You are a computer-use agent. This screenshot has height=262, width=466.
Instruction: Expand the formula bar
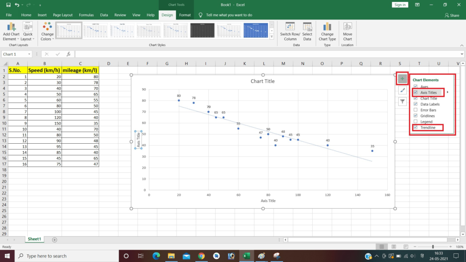pyautogui.click(x=462, y=54)
